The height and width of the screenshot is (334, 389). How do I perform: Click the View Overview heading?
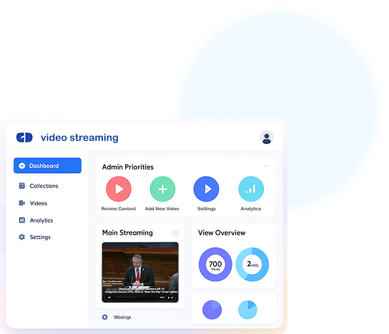[222, 232]
